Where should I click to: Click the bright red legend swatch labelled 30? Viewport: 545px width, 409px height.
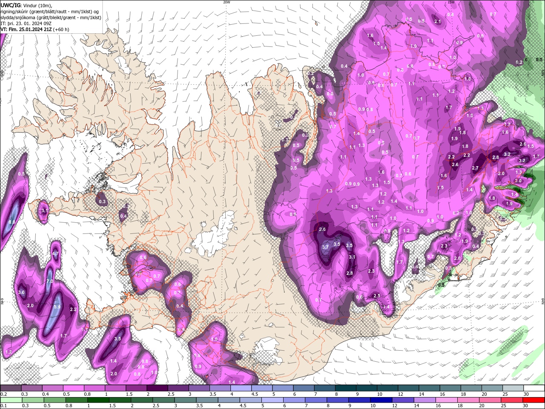534,400
